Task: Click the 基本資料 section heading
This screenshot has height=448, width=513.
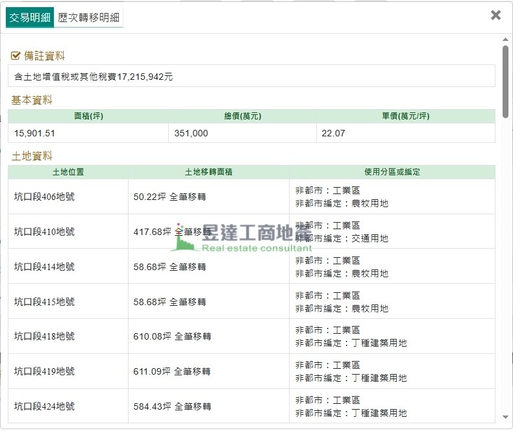Action: click(x=32, y=100)
